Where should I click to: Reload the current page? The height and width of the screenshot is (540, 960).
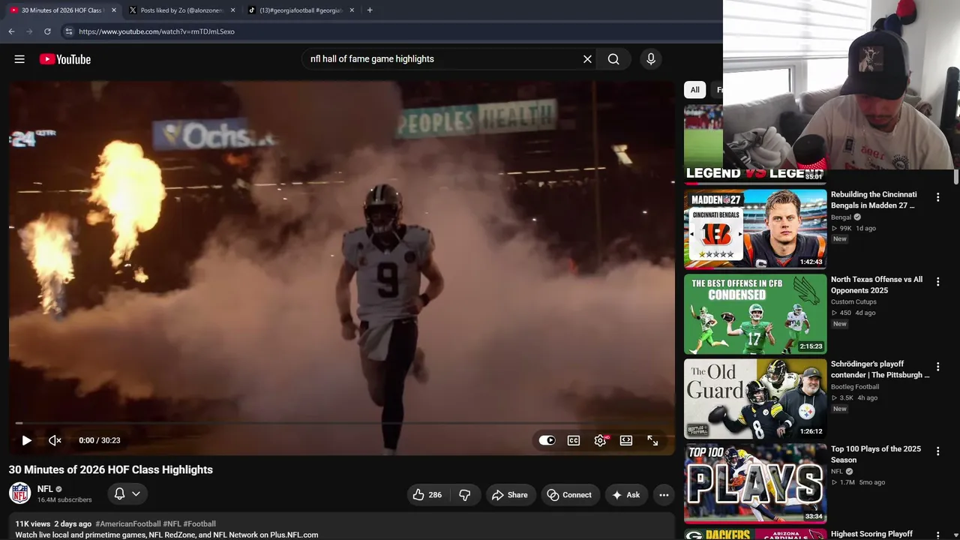point(47,31)
